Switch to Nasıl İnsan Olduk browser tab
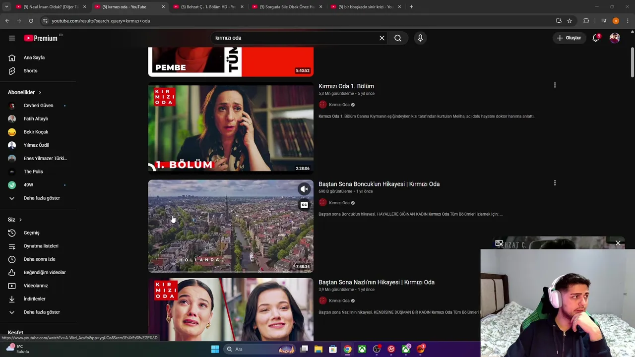This screenshot has height=357, width=635. 51,7
